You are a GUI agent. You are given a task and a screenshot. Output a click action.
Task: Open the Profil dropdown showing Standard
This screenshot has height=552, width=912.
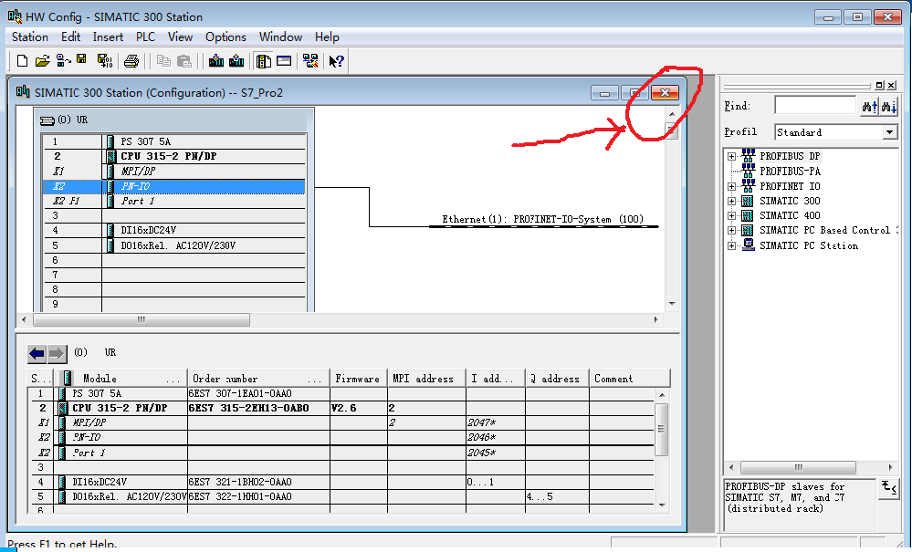[890, 131]
